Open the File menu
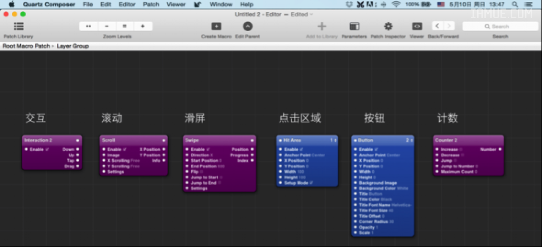The width and height of the screenshot is (542, 247). (x=88, y=4)
